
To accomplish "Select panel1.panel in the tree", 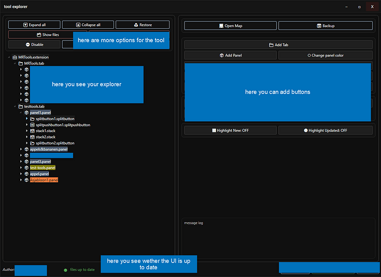I will 40,112.
